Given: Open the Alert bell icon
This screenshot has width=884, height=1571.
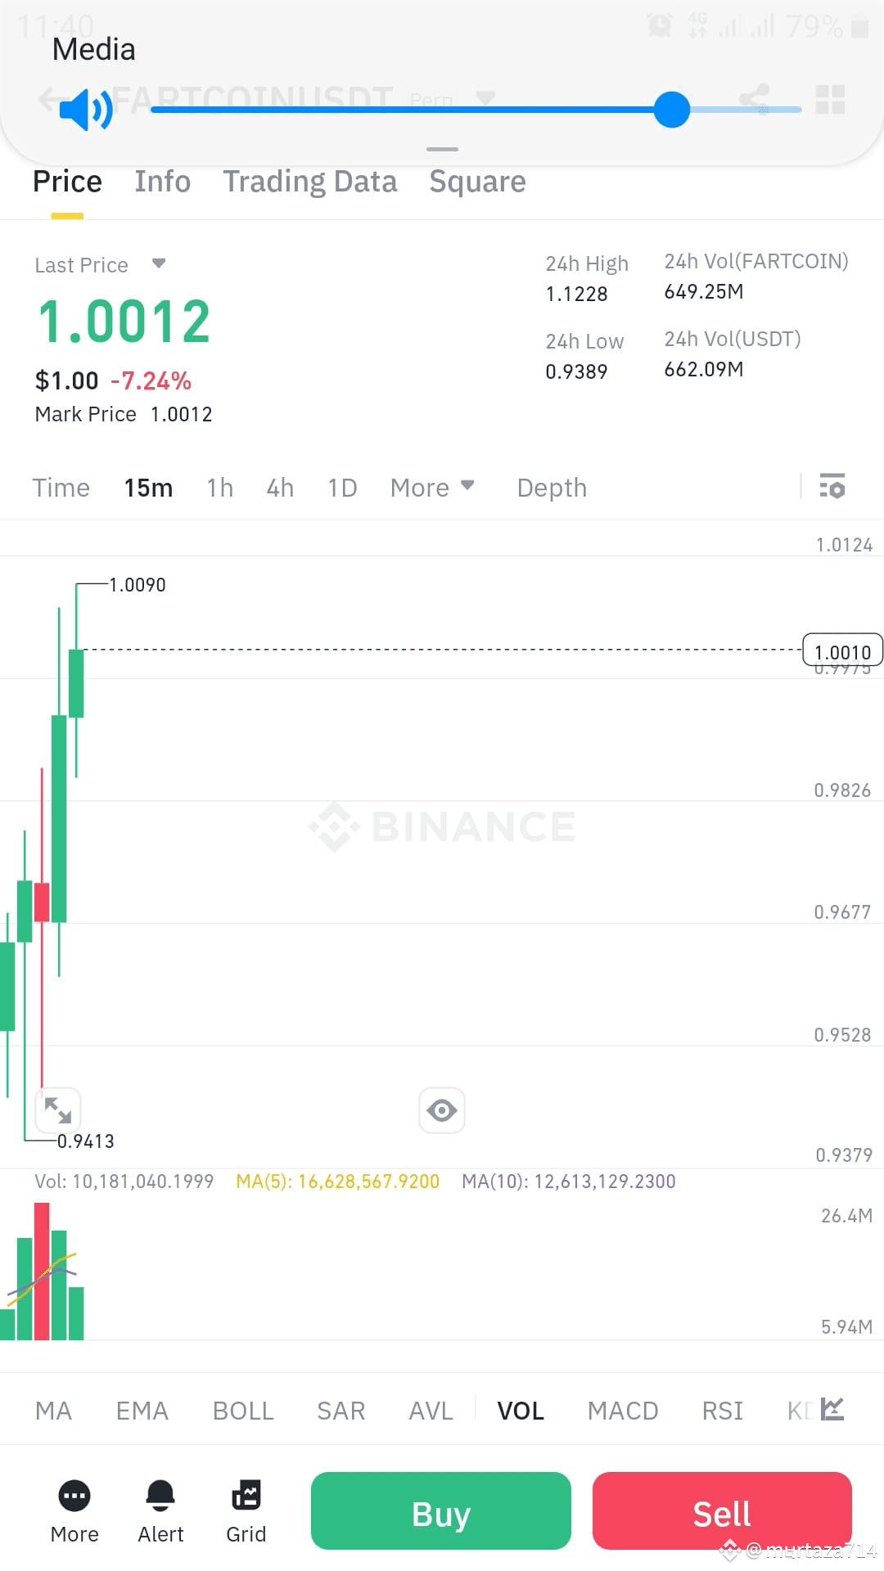Looking at the screenshot, I should 160,1497.
